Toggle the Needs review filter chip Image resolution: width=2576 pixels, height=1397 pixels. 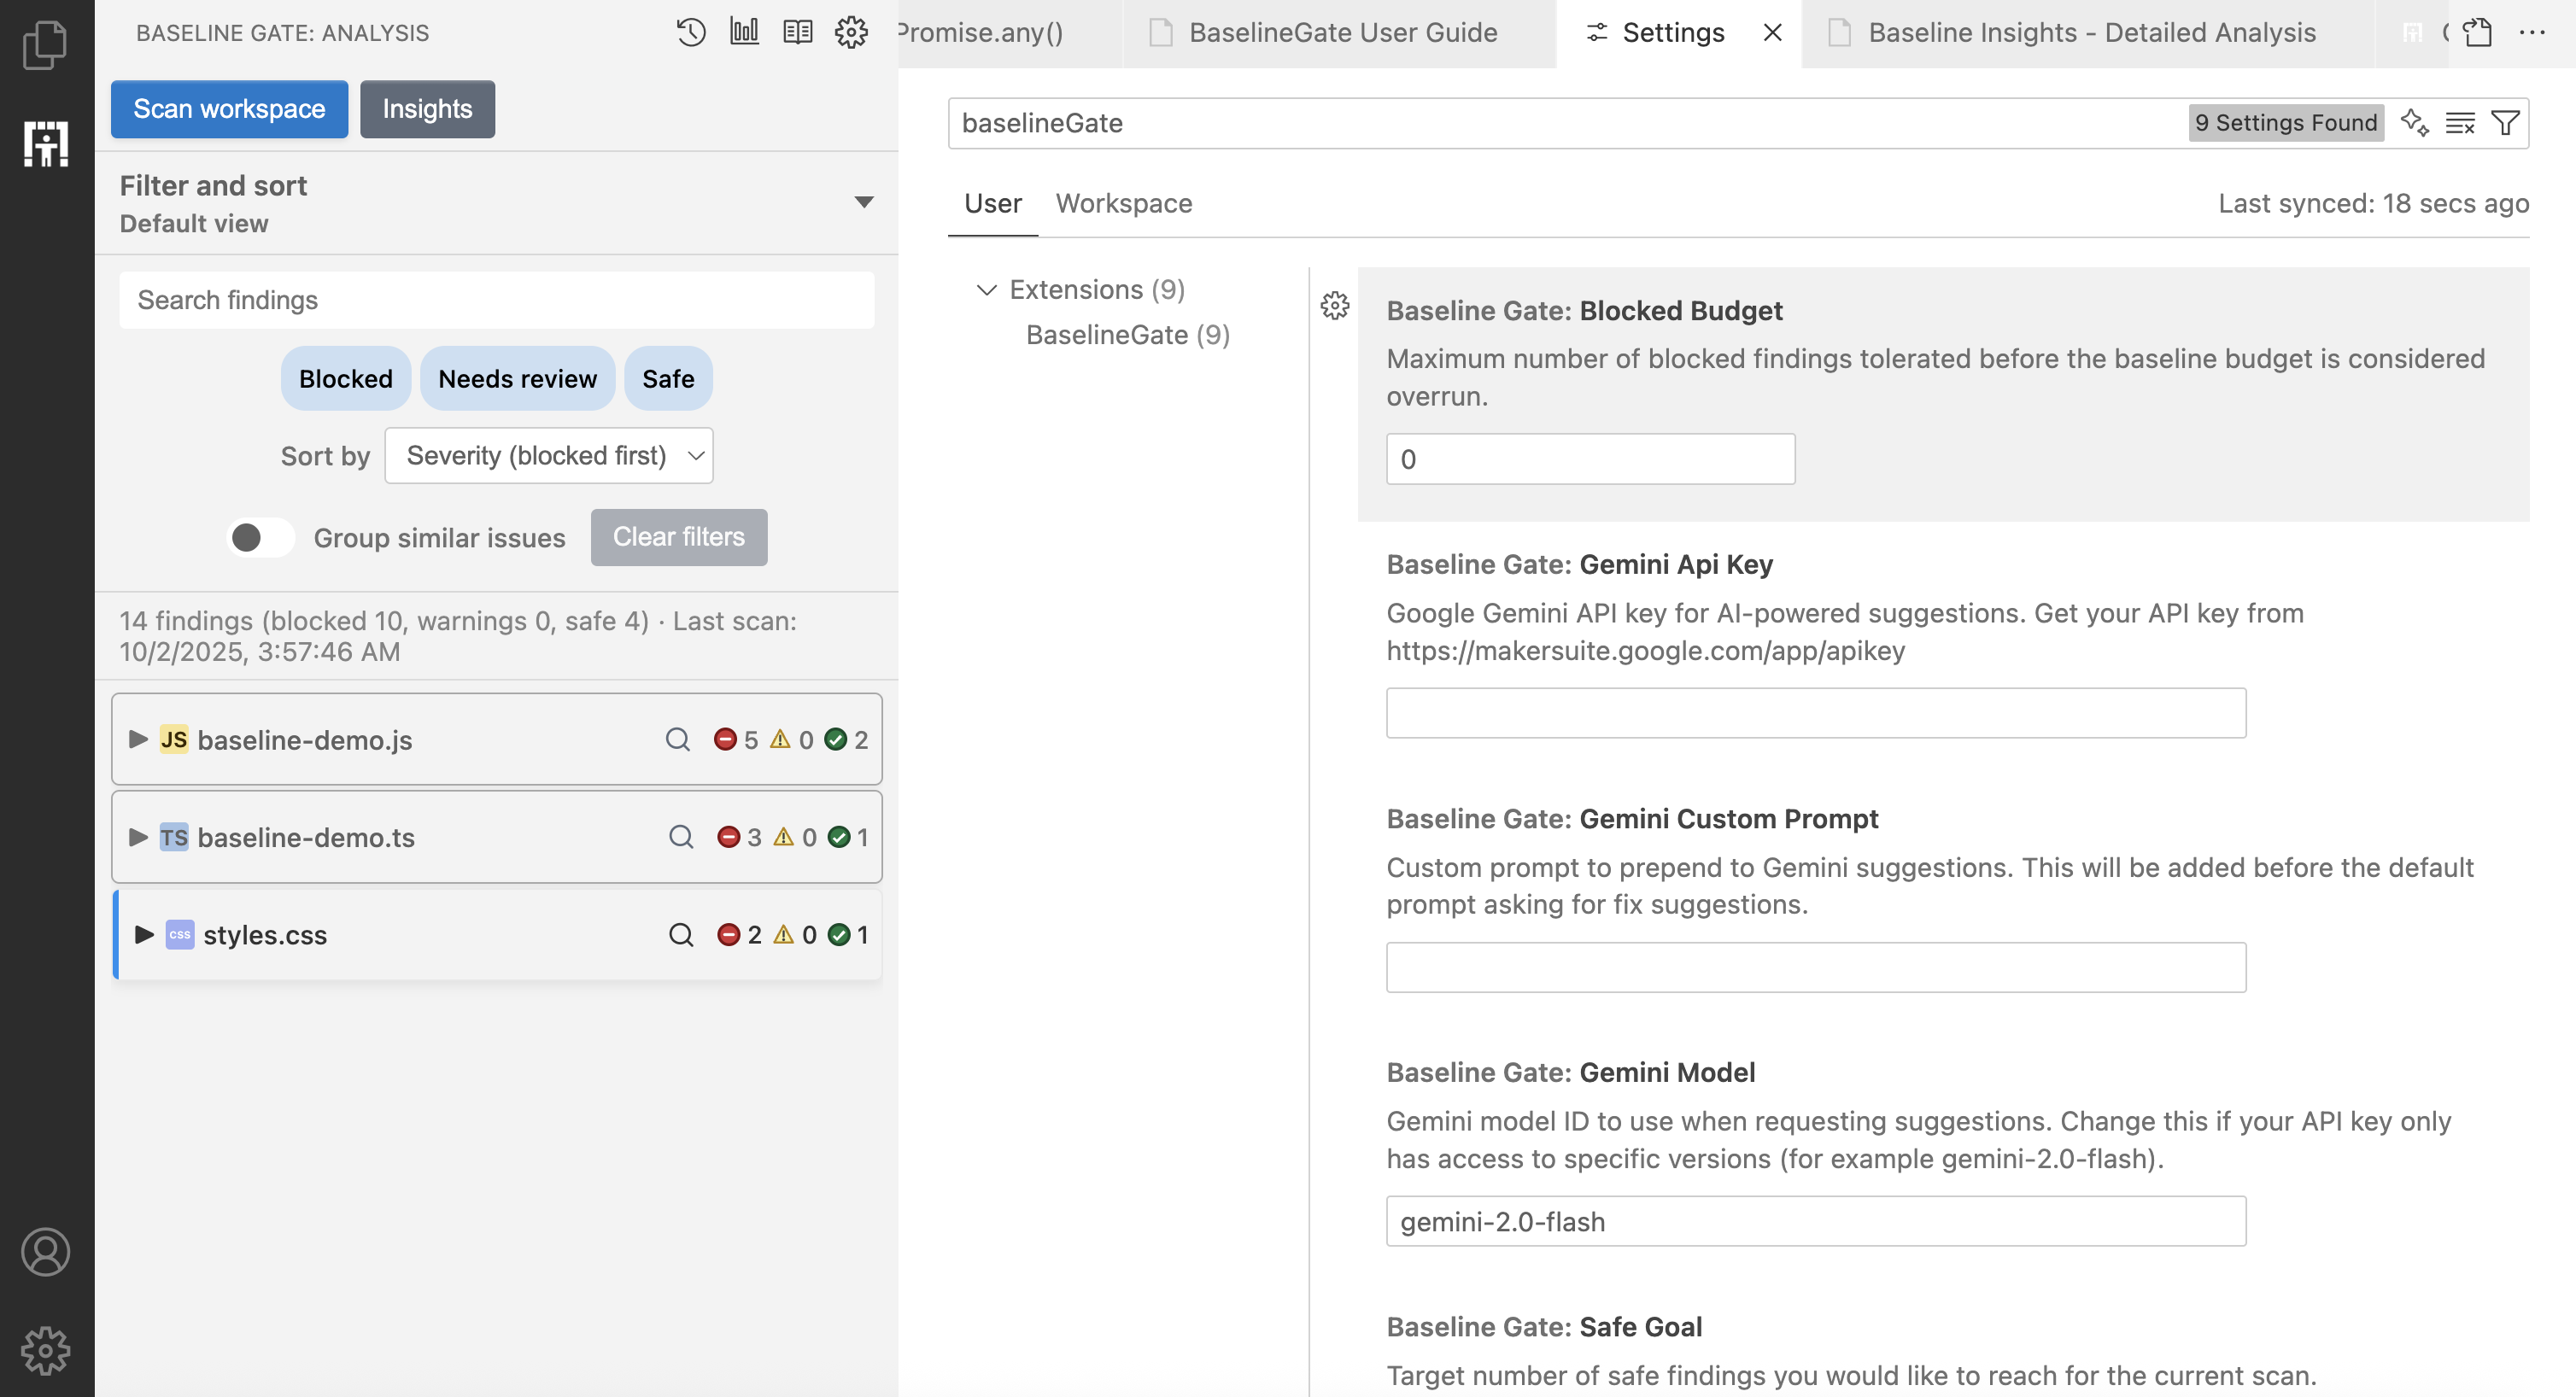click(x=517, y=379)
